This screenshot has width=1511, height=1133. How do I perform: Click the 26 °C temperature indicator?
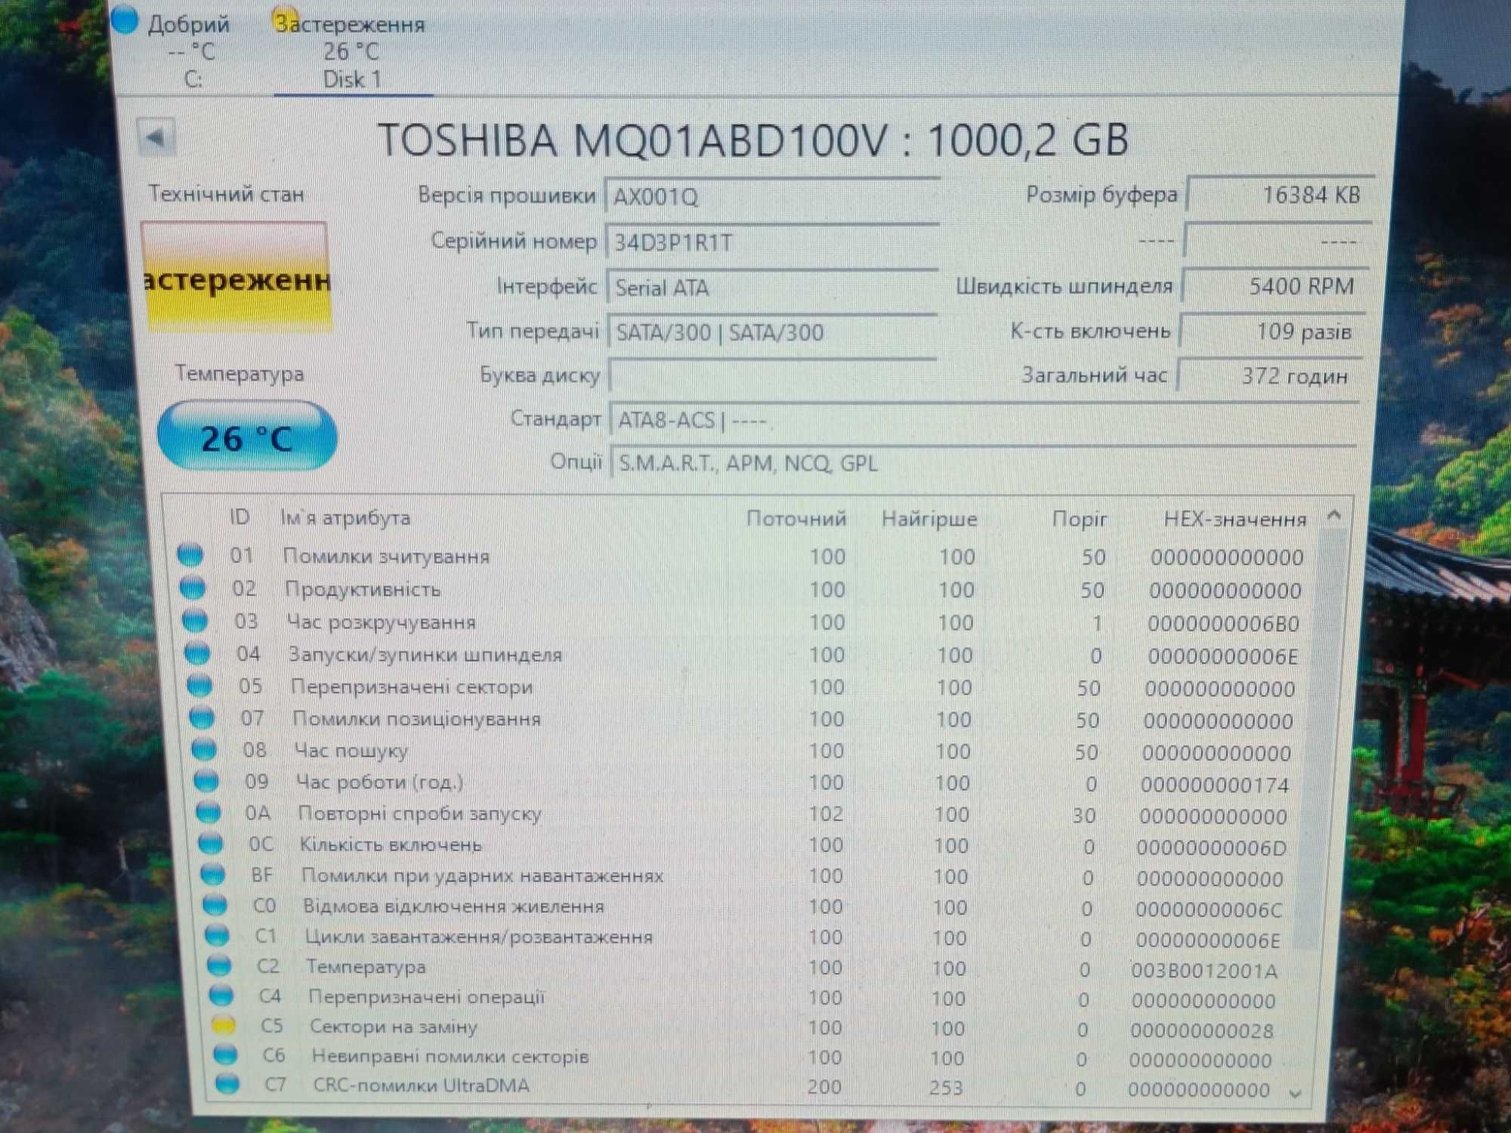pyautogui.click(x=246, y=437)
